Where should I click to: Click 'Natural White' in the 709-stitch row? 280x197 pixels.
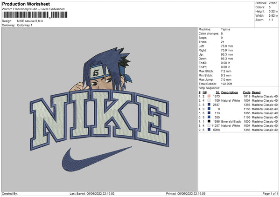click(231, 101)
